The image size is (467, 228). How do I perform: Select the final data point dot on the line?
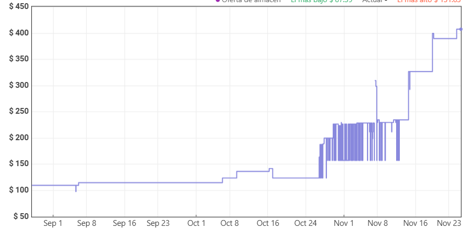pyautogui.click(x=461, y=29)
